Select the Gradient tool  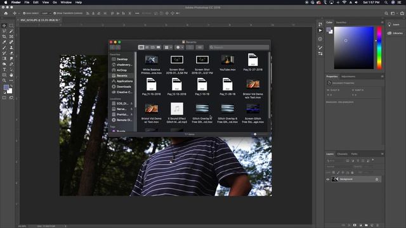coord(4,58)
